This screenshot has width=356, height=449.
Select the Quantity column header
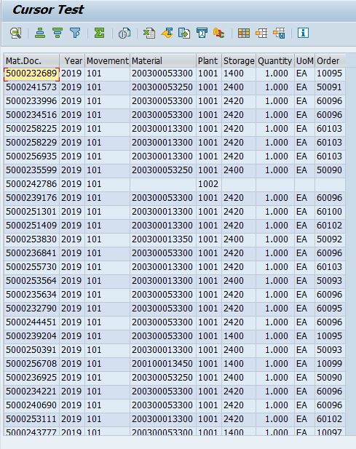coord(275,60)
